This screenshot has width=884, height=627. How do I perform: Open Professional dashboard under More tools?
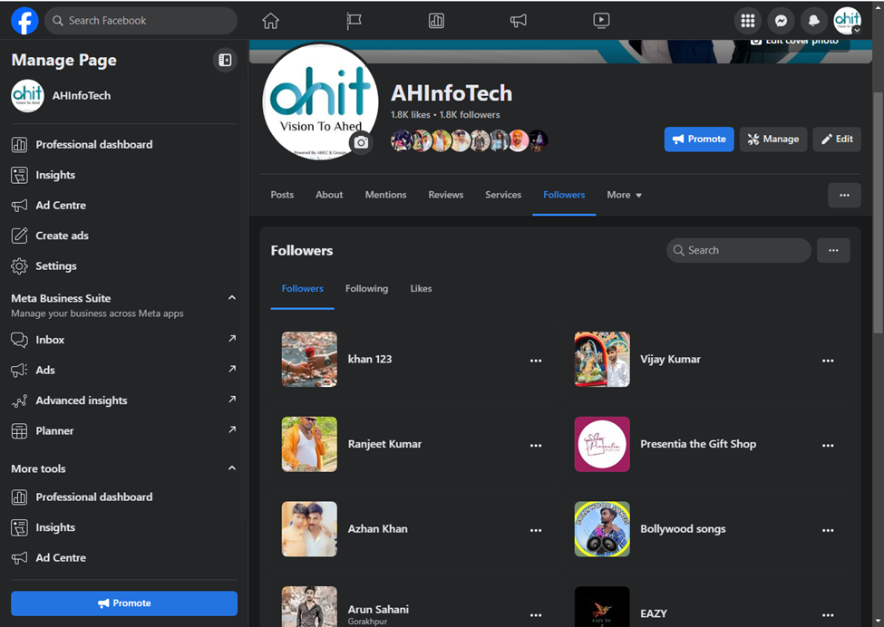[x=124, y=497]
